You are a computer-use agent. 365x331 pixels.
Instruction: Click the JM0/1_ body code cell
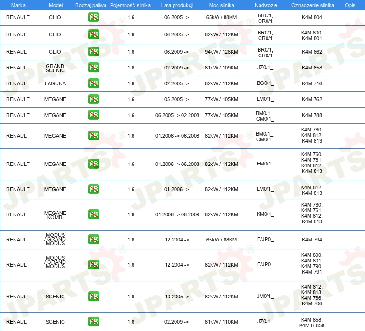[265, 296]
